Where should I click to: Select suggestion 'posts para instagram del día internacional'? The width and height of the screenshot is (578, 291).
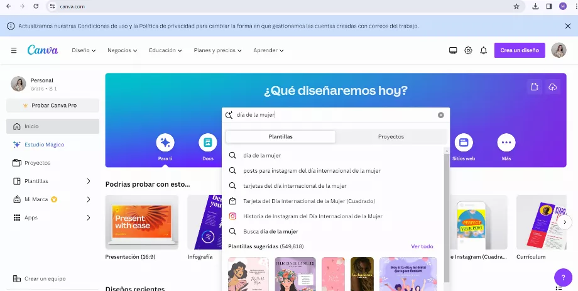point(333,171)
